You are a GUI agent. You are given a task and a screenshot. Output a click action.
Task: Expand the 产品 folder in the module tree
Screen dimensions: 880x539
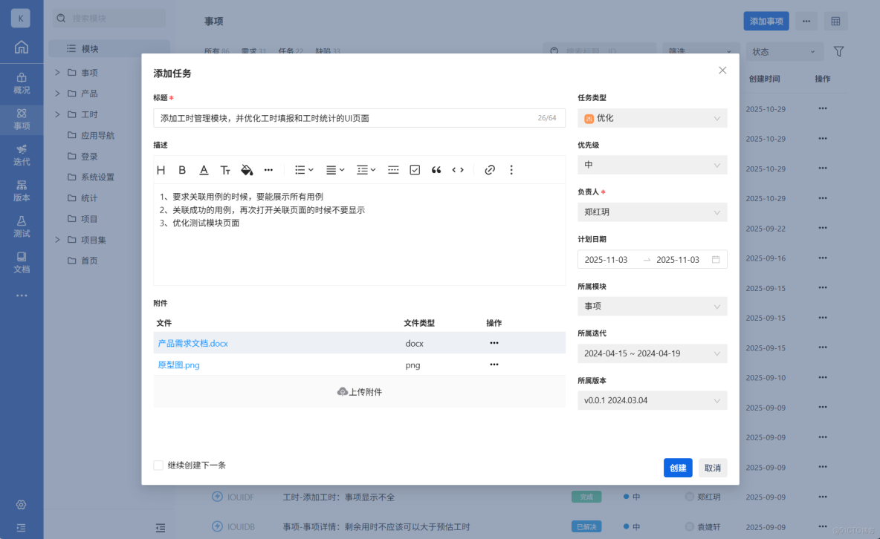point(56,93)
